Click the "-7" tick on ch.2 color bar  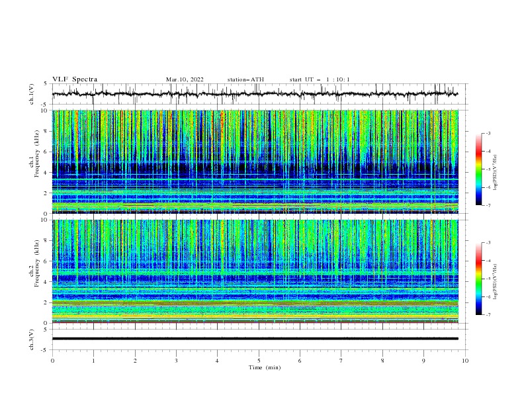(x=488, y=314)
